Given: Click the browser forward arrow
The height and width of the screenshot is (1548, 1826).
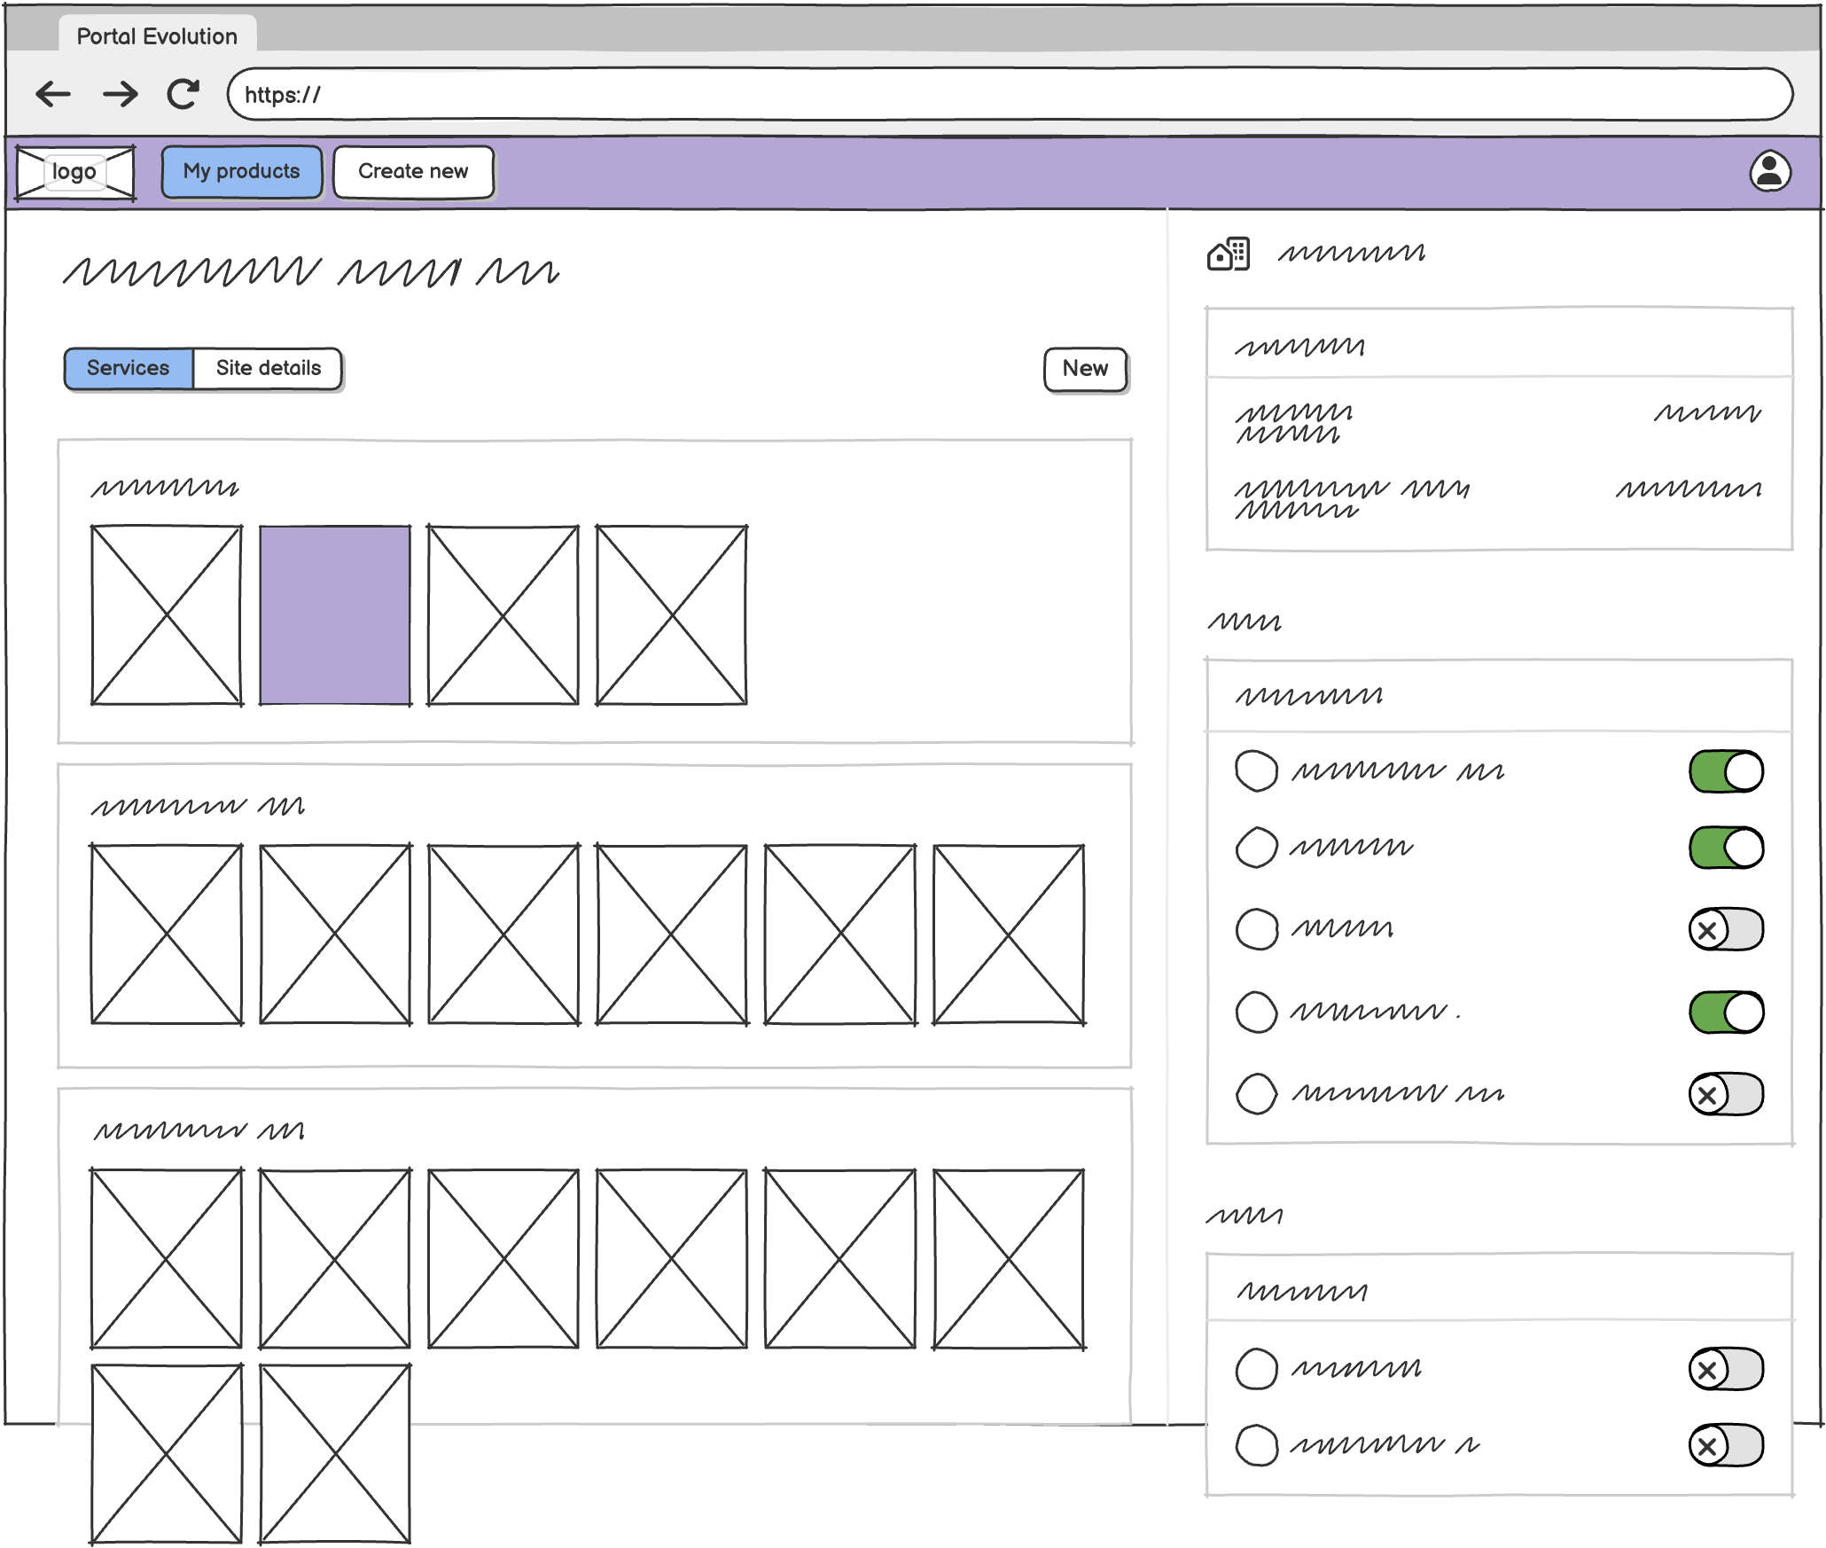Looking at the screenshot, I should pyautogui.click(x=120, y=94).
